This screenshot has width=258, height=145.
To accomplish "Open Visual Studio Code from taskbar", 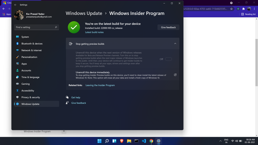I will (144, 141).
